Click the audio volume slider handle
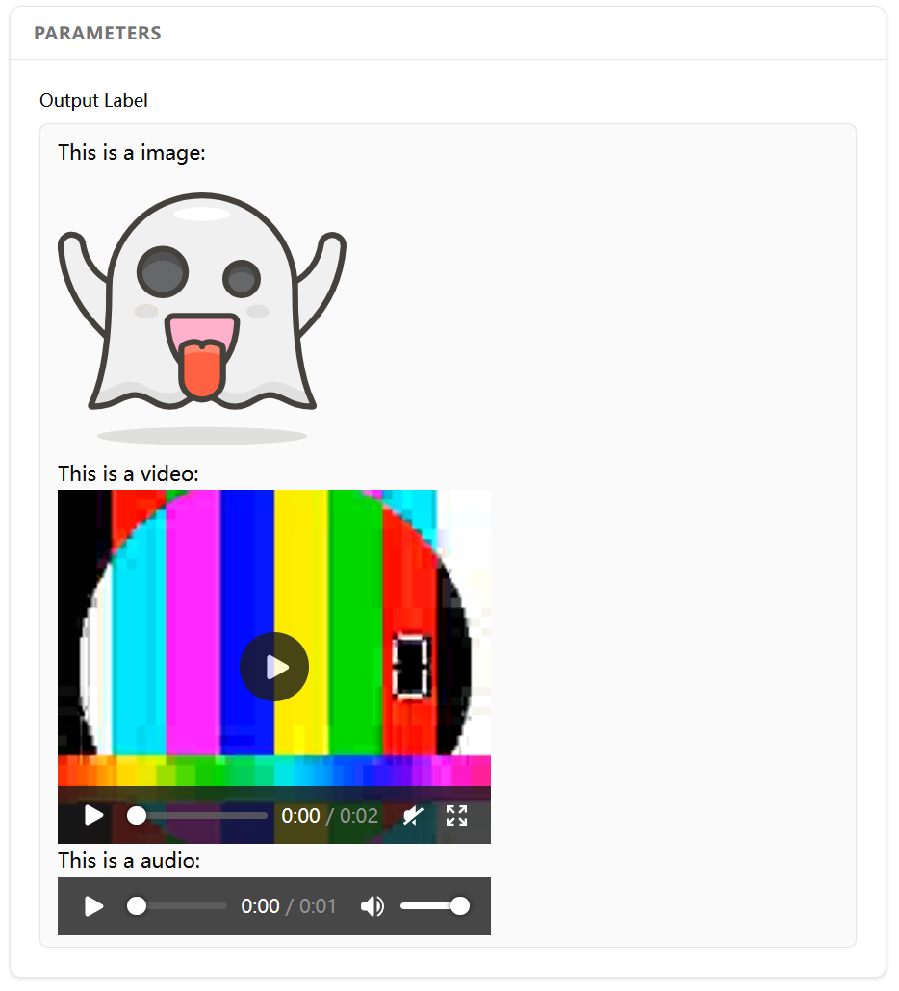This screenshot has width=899, height=991. click(460, 906)
